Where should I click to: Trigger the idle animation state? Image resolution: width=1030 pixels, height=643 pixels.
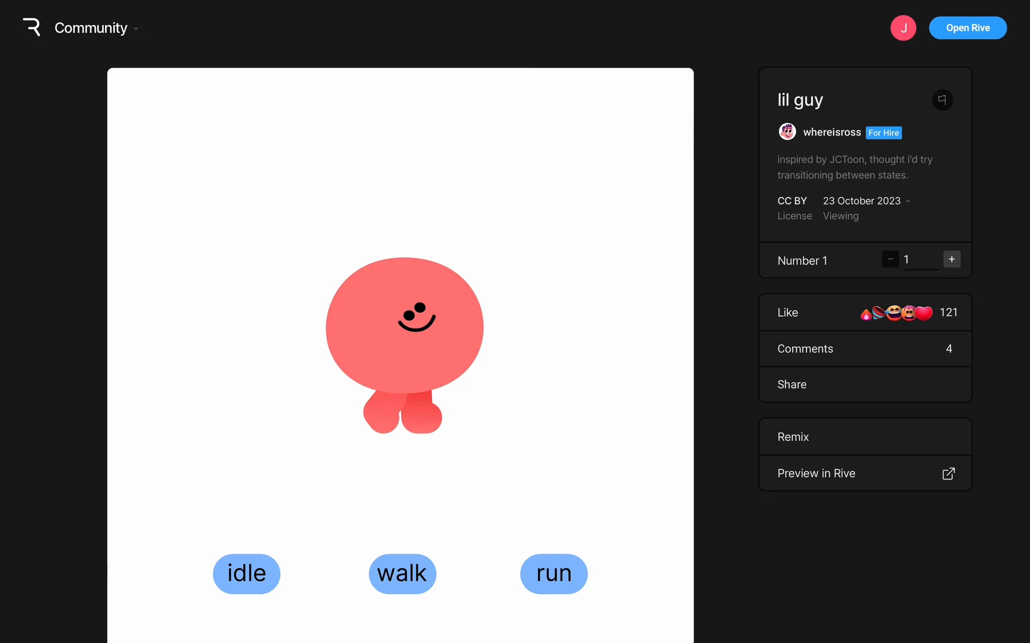click(246, 574)
